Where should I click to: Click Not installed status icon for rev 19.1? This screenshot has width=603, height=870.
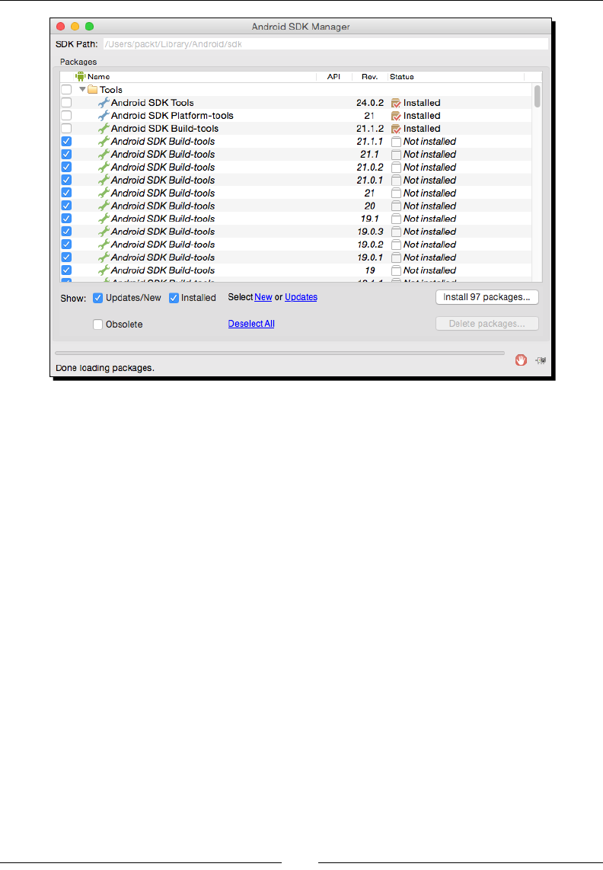click(396, 219)
